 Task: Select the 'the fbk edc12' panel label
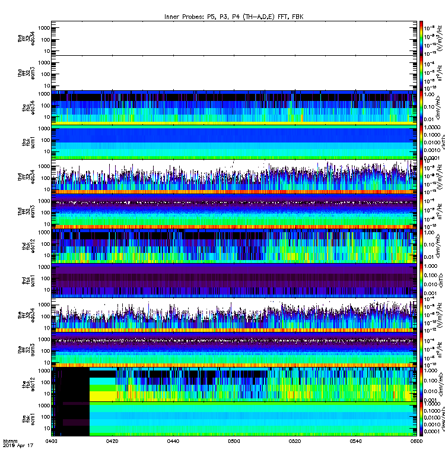point(28,384)
